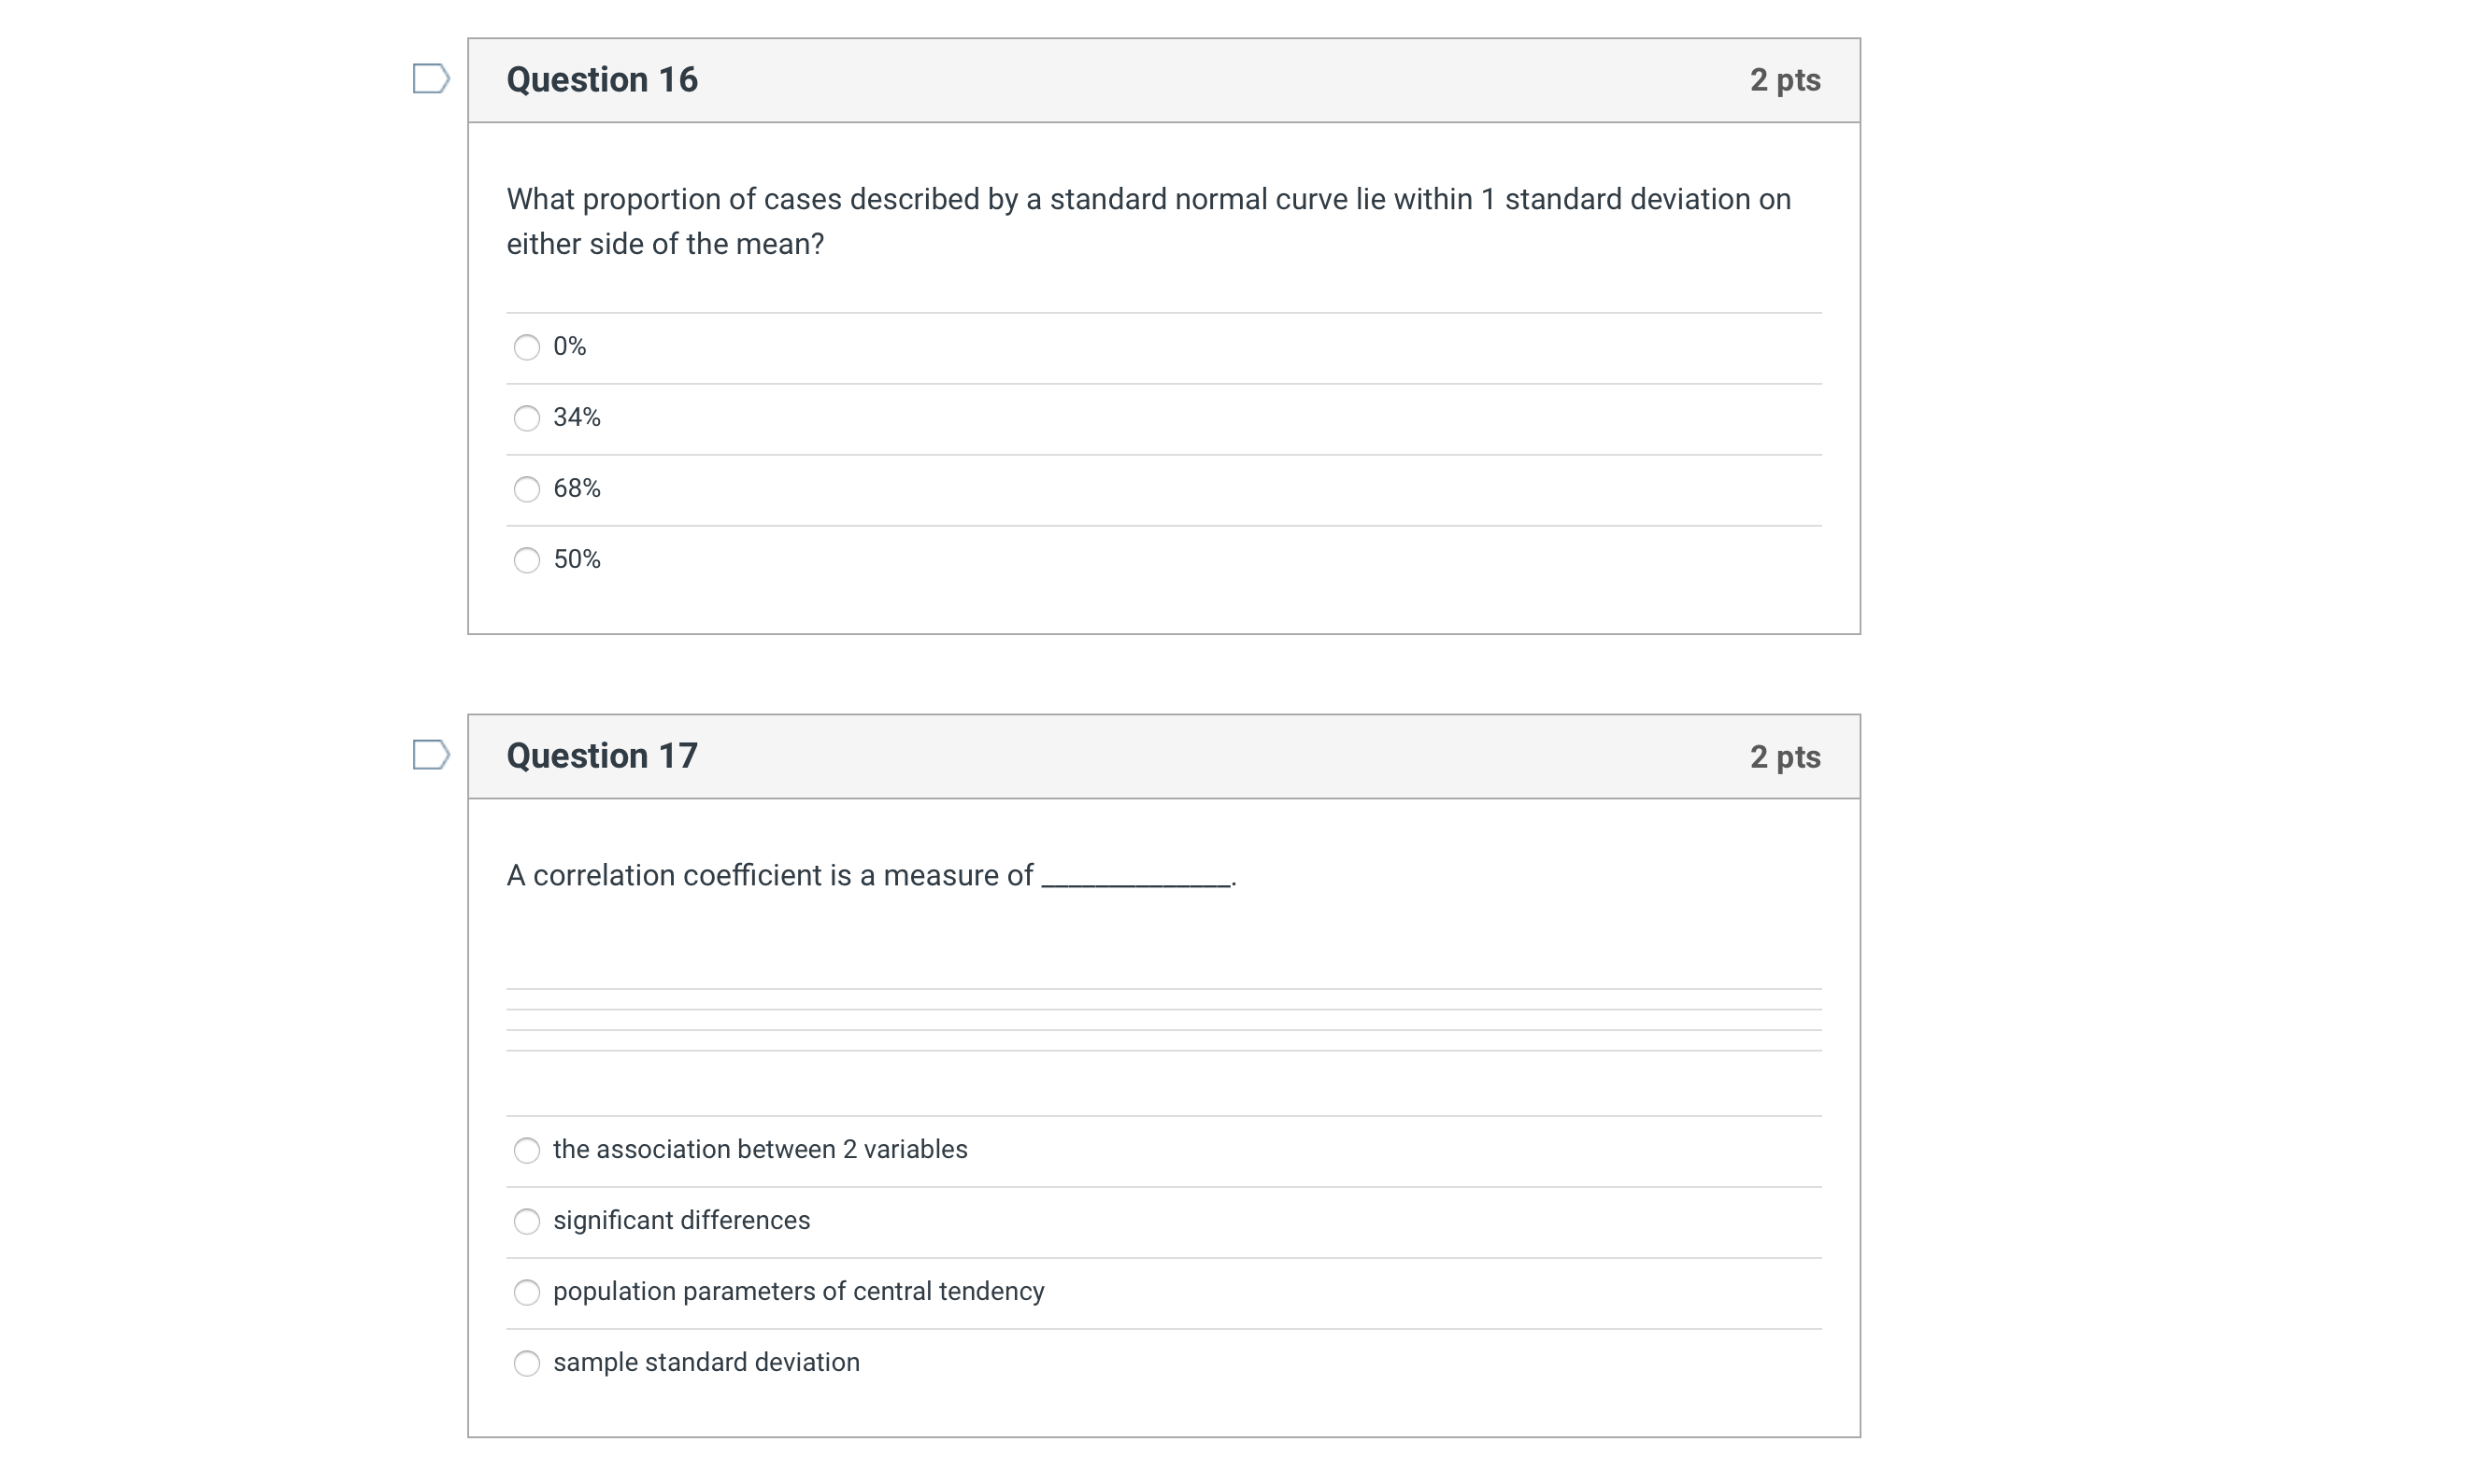Click the Question 16 header title
Screen dimensions: 2481x1484
tap(601, 80)
